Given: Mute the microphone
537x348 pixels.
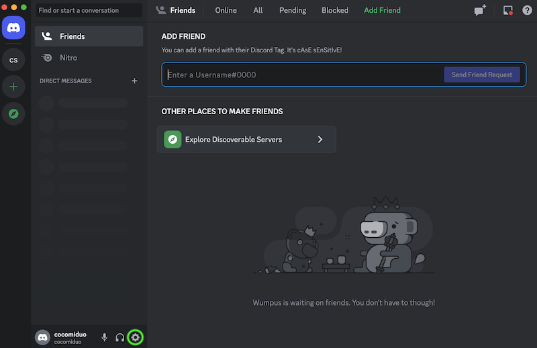Looking at the screenshot, I should click(104, 337).
